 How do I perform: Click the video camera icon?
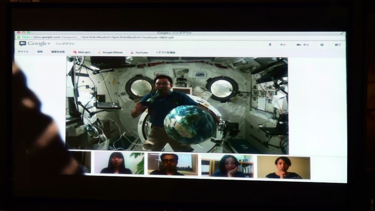299,45
